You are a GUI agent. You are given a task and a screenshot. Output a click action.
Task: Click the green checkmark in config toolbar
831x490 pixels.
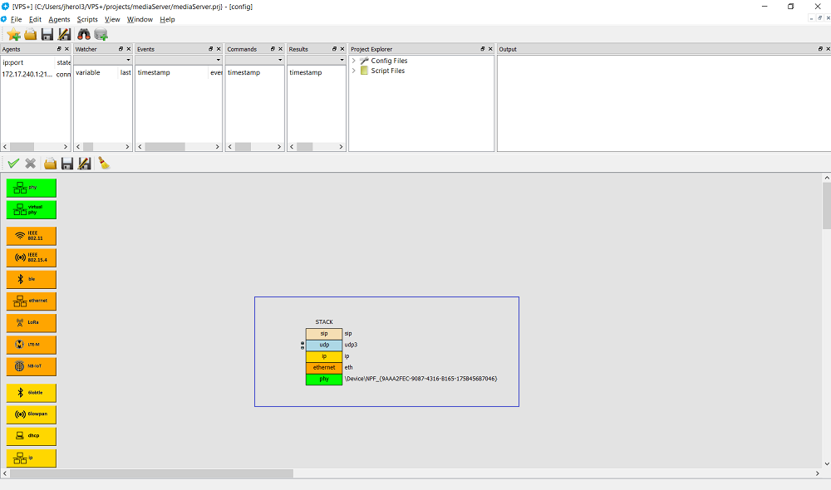[13, 164]
